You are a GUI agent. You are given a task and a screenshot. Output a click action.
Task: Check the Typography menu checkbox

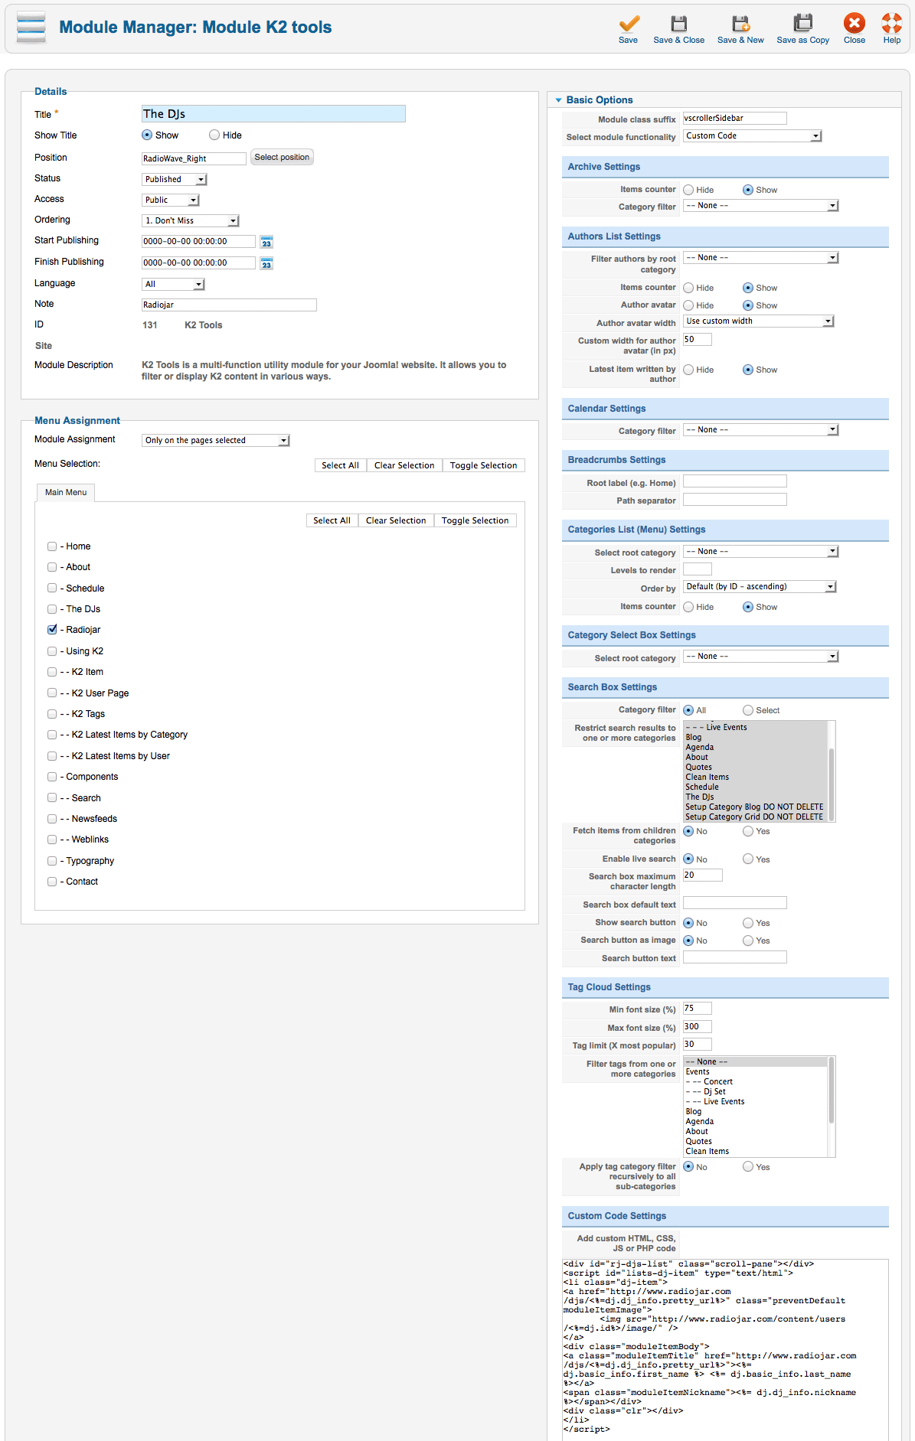[x=52, y=861]
